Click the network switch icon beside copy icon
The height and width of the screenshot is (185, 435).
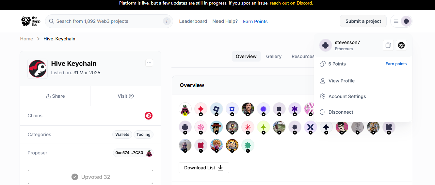401,45
